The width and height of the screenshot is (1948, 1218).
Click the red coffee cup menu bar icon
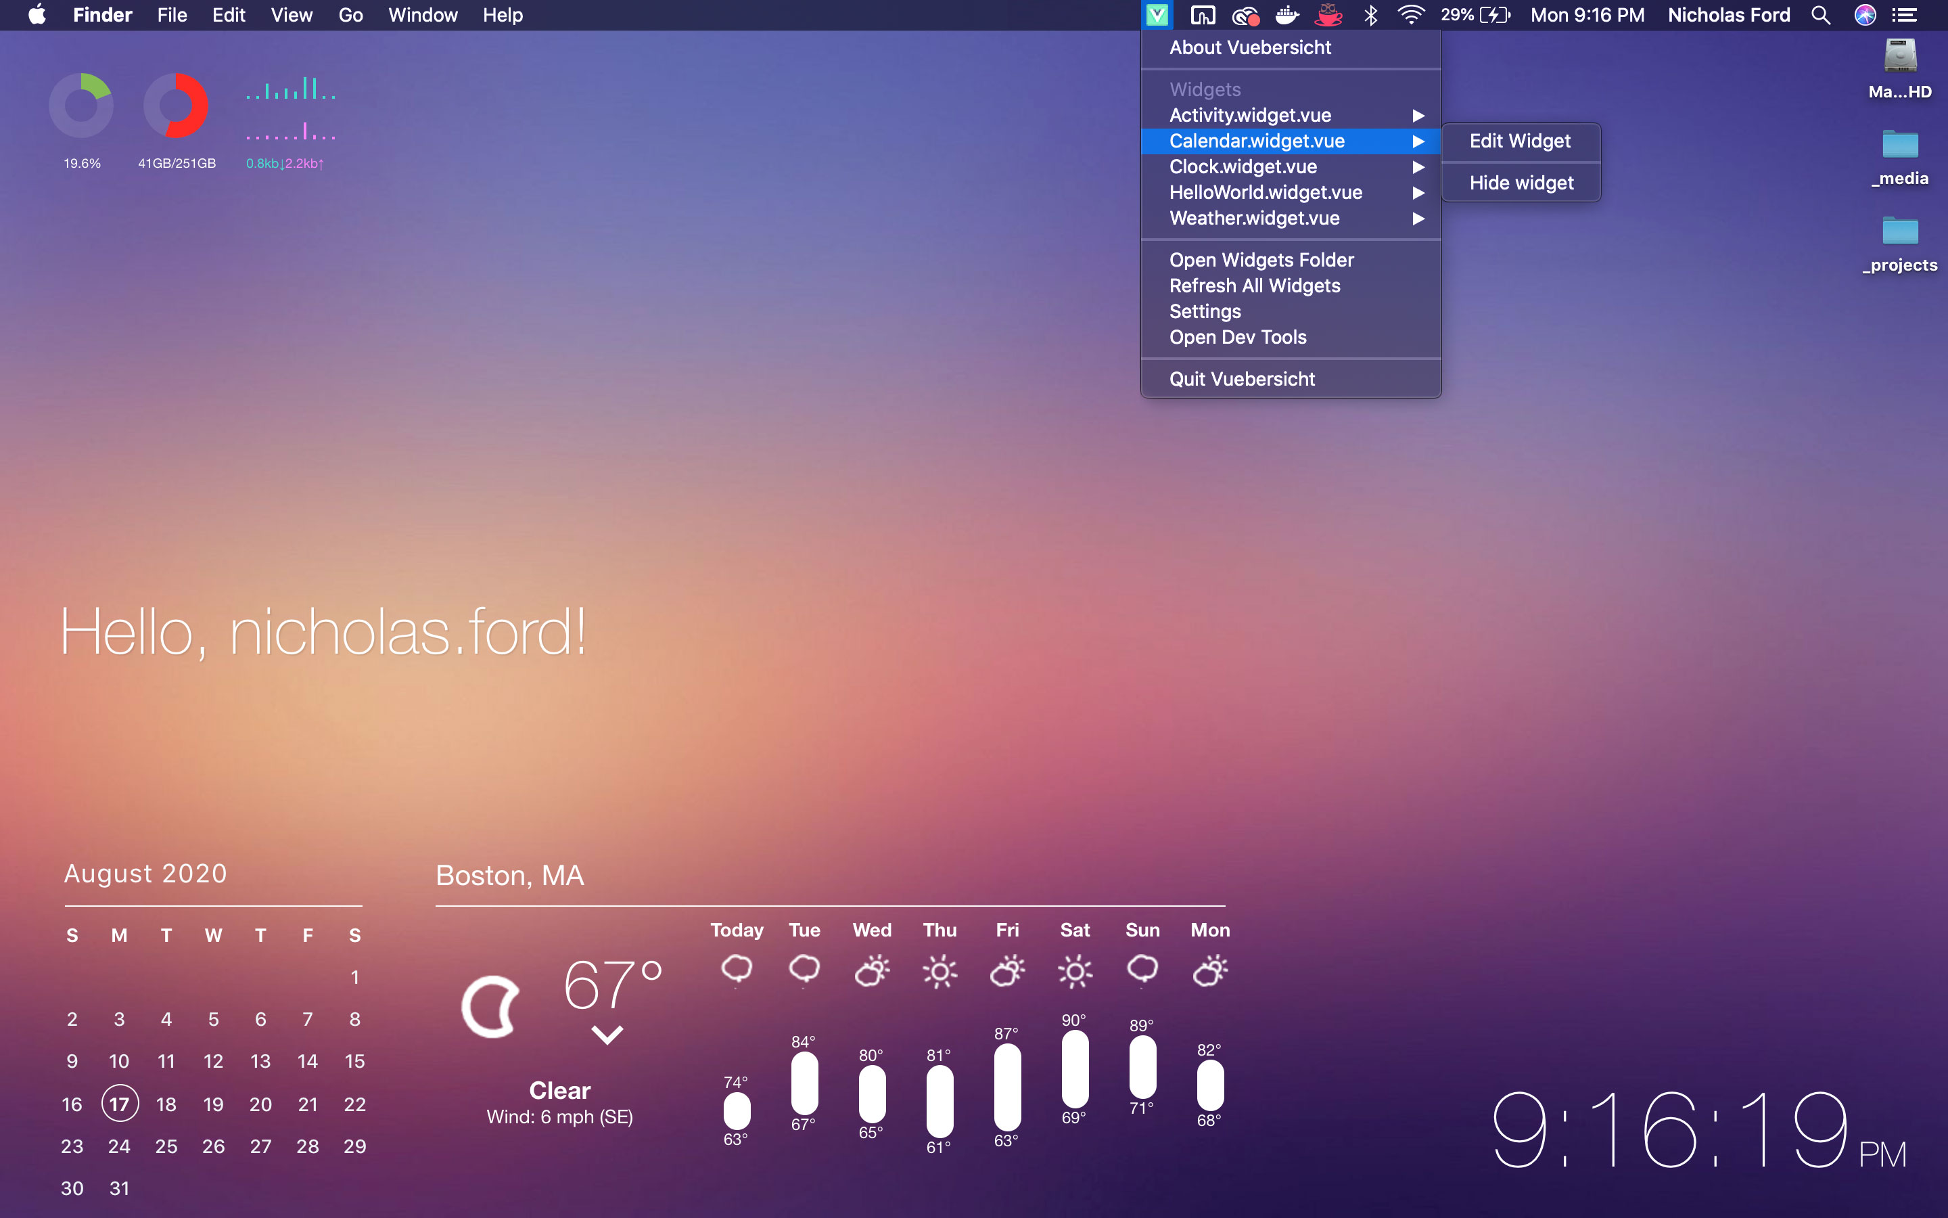click(1328, 16)
